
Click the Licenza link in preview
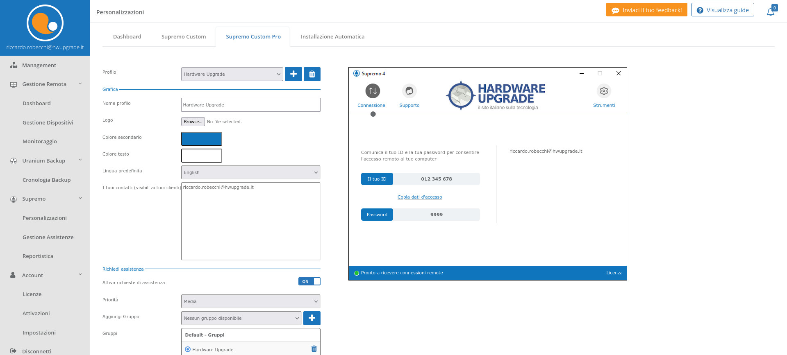614,273
